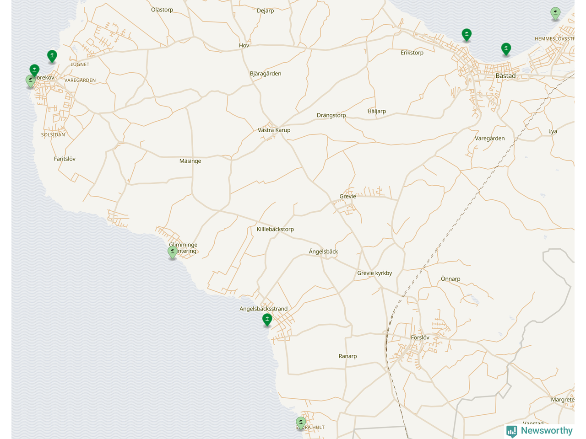The width and height of the screenshot is (586, 439).
Task: Select the Häljarp label
Action: tap(376, 111)
